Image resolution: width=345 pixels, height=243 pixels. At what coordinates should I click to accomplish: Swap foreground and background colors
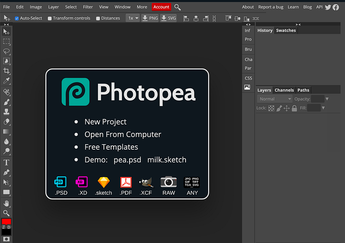point(3,227)
